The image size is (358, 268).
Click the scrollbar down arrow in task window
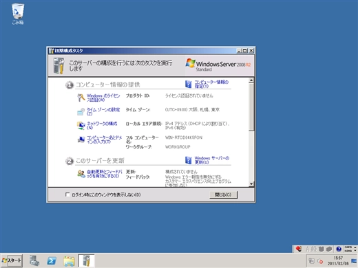[251, 183]
